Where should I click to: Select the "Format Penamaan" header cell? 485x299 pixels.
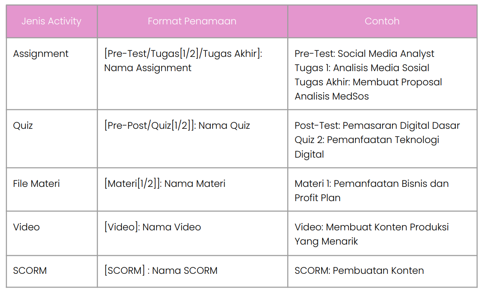pos(192,22)
